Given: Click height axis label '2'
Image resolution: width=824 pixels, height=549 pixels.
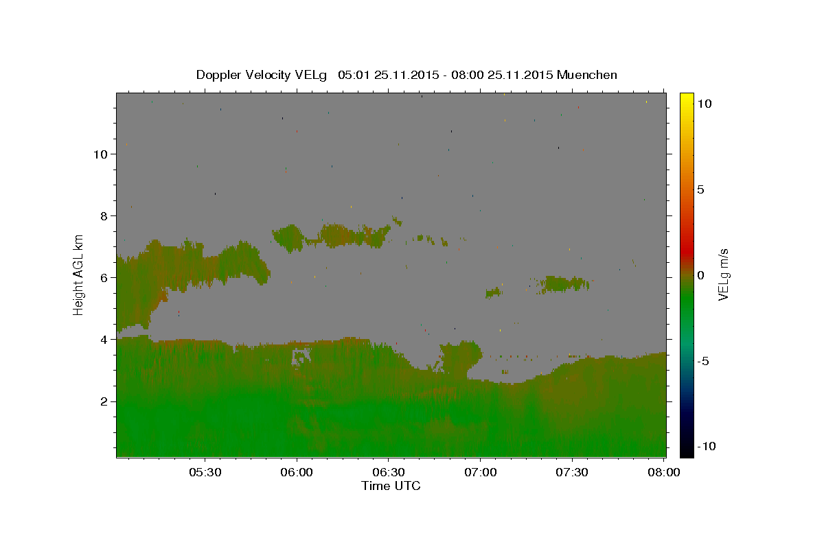Looking at the screenshot, I should click(x=104, y=401).
